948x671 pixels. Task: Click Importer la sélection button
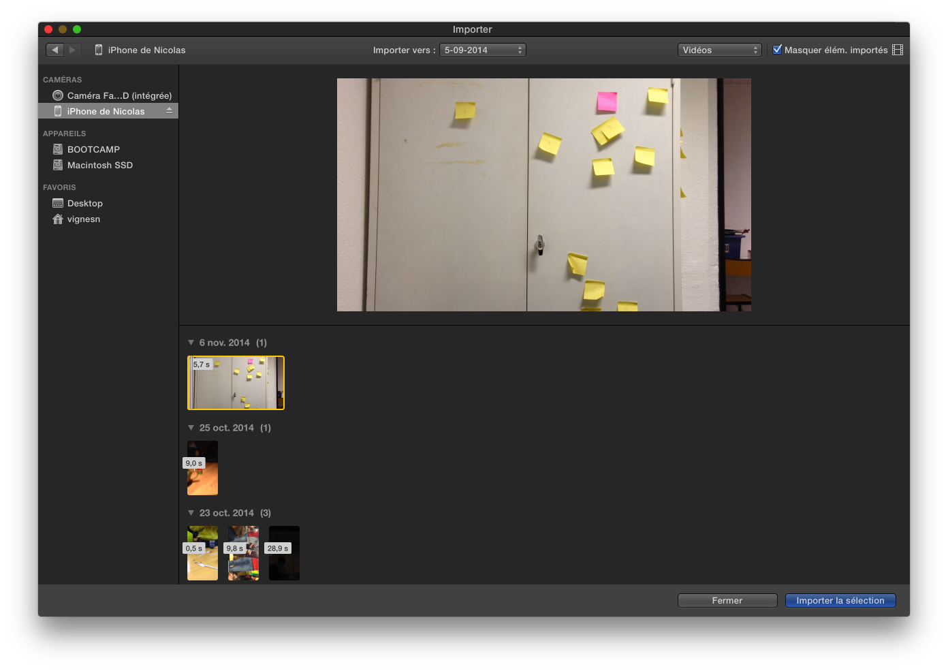tap(840, 600)
